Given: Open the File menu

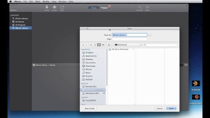Looking at the screenshot, I should point(25,1).
